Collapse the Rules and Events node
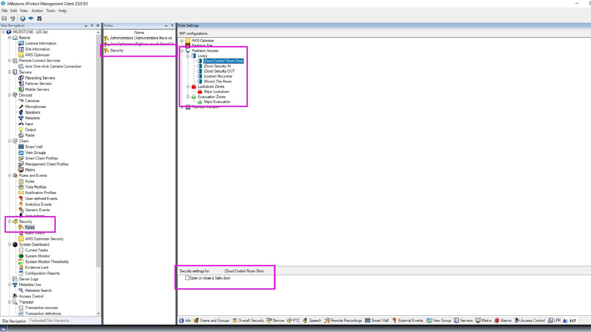Screen dimensions: 591x332 pyautogui.click(x=9, y=176)
